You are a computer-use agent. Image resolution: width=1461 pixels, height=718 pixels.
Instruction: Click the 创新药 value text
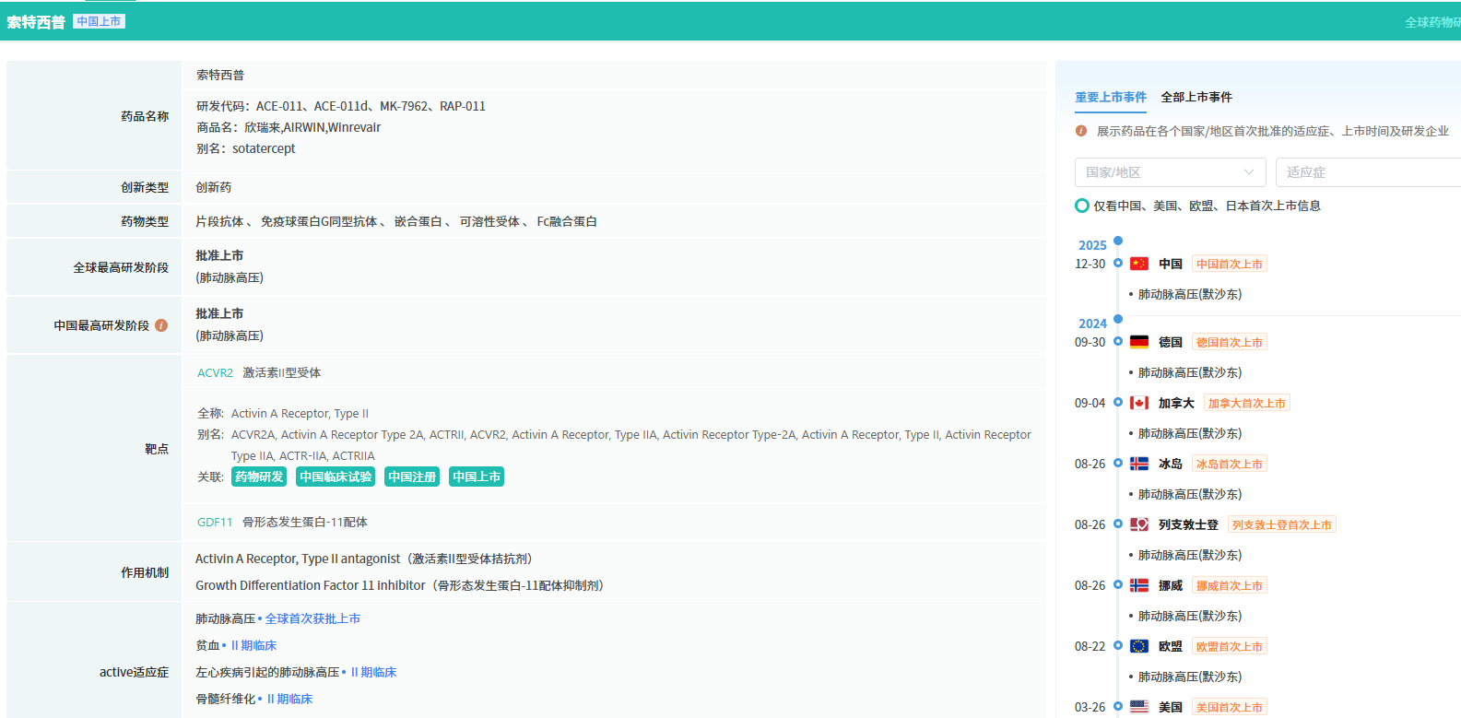coord(214,187)
